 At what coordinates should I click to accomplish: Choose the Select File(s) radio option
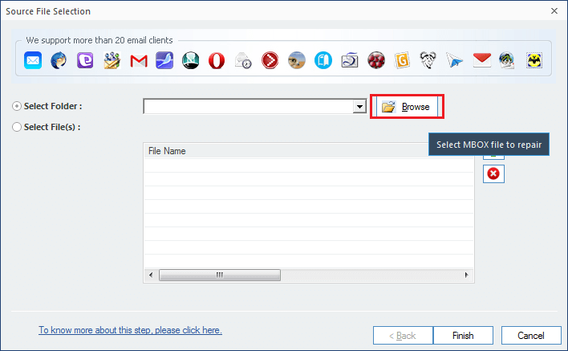[x=17, y=127]
